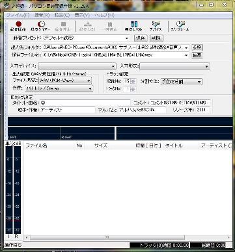Open the Help (ヘルプ) menu
Screen dimensions: 235x252
[x=105, y=15]
